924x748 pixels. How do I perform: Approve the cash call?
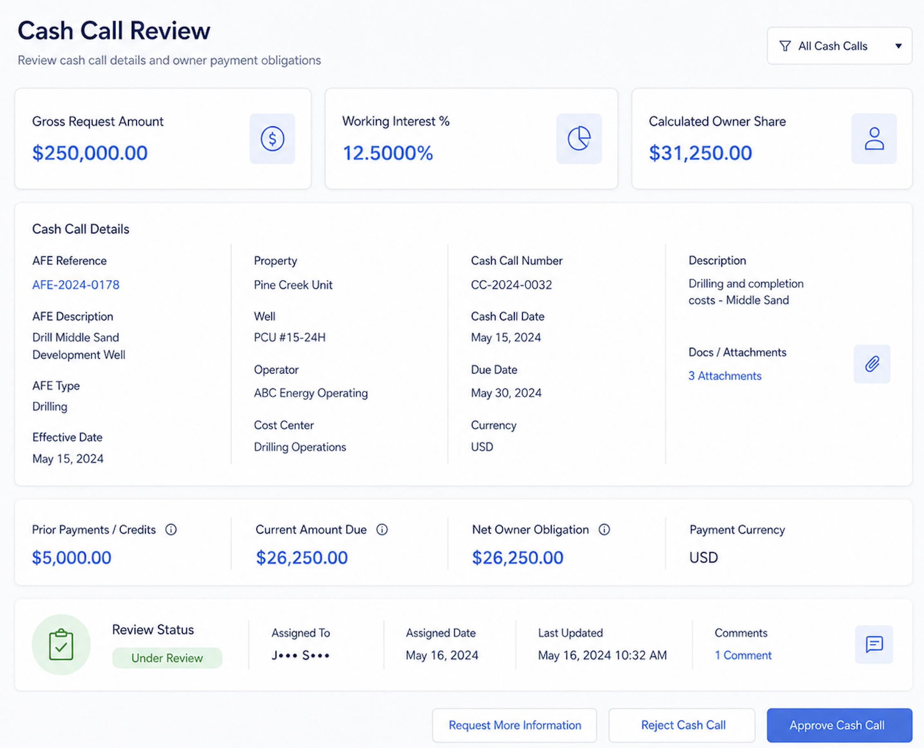pyautogui.click(x=839, y=725)
